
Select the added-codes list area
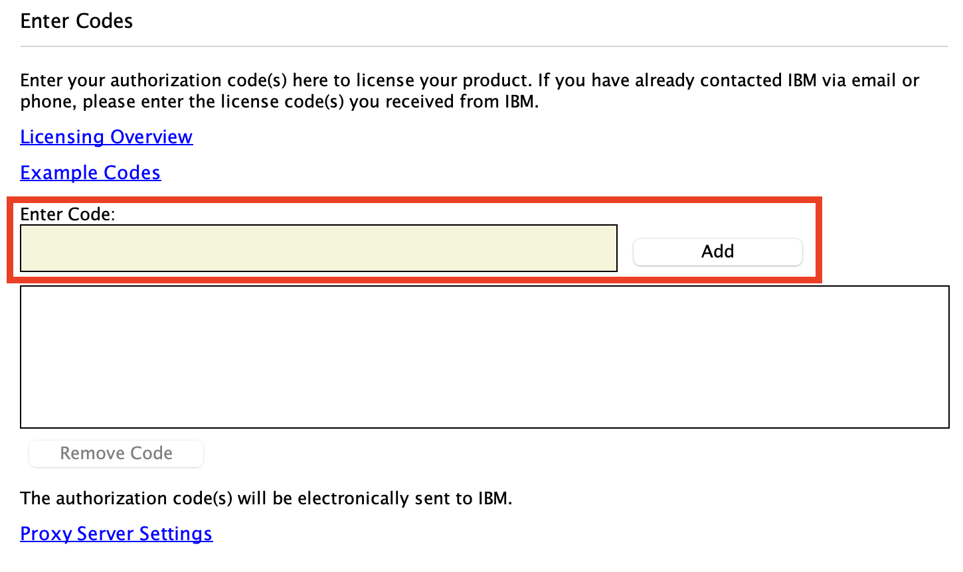[484, 357]
